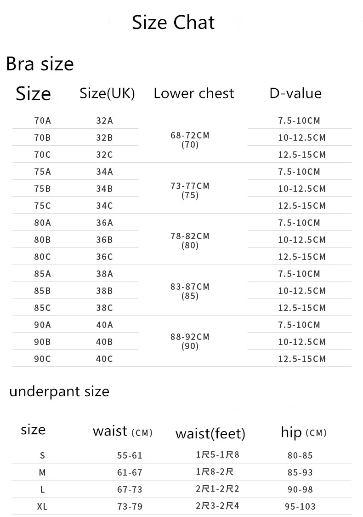363x517 pixels.
Task: Click the 'Size Chat' title text
Action: pos(173,23)
